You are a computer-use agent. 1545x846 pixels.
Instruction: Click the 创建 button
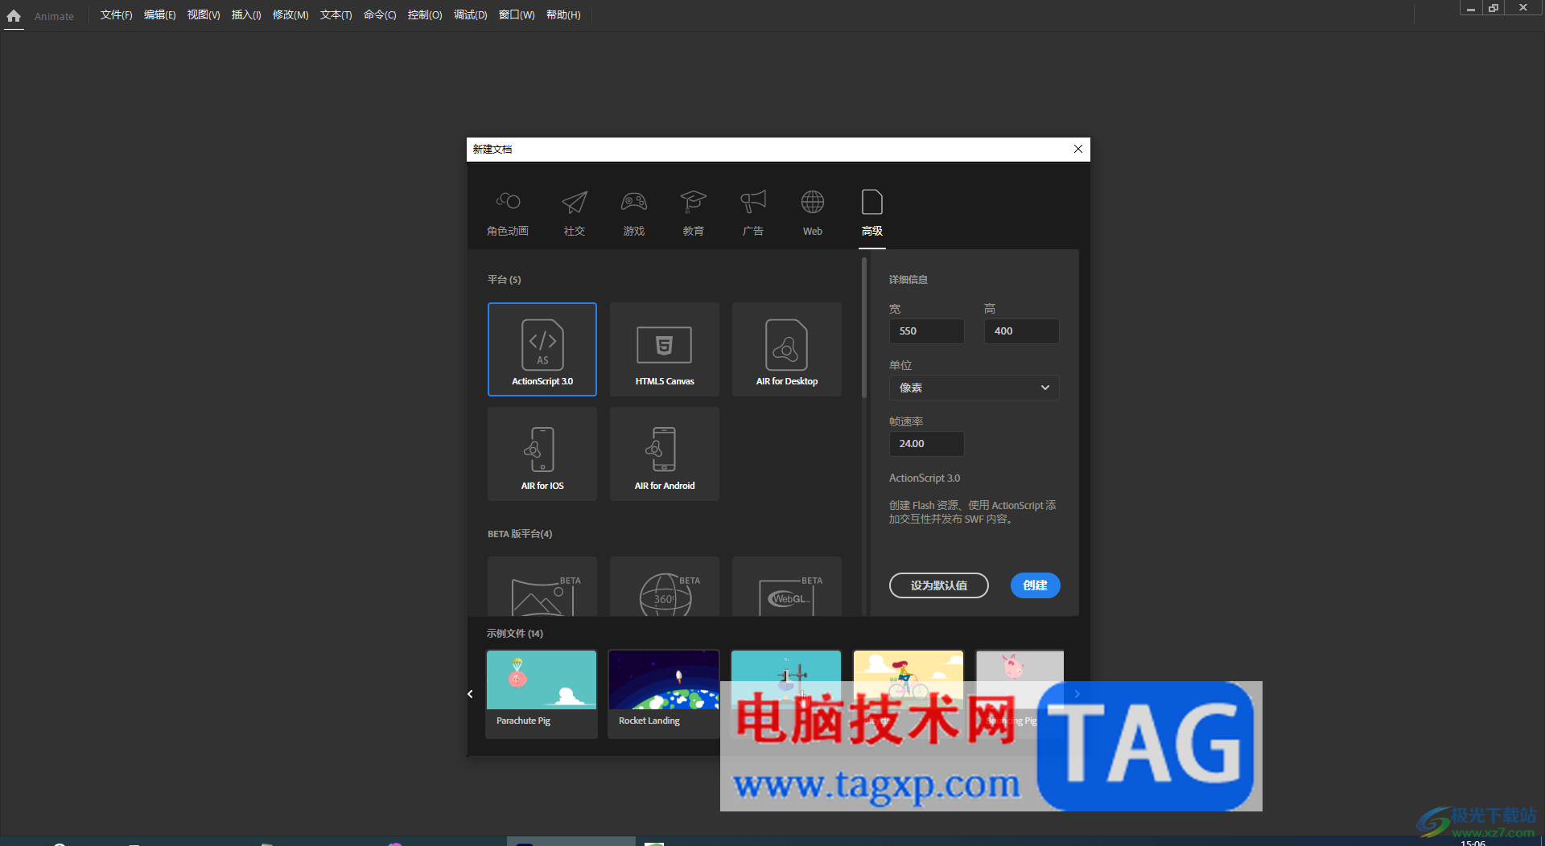1035,585
